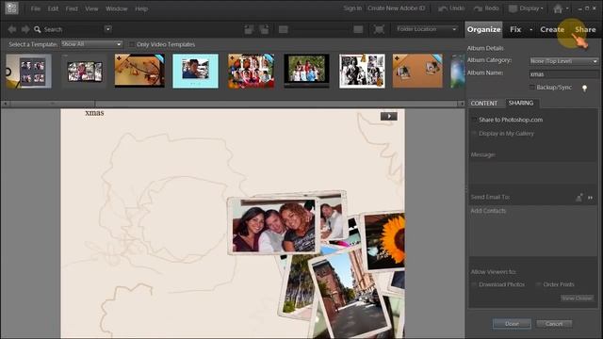Screen dimensions: 603x339
Task: Click the full screen view icon
Action: (379, 29)
